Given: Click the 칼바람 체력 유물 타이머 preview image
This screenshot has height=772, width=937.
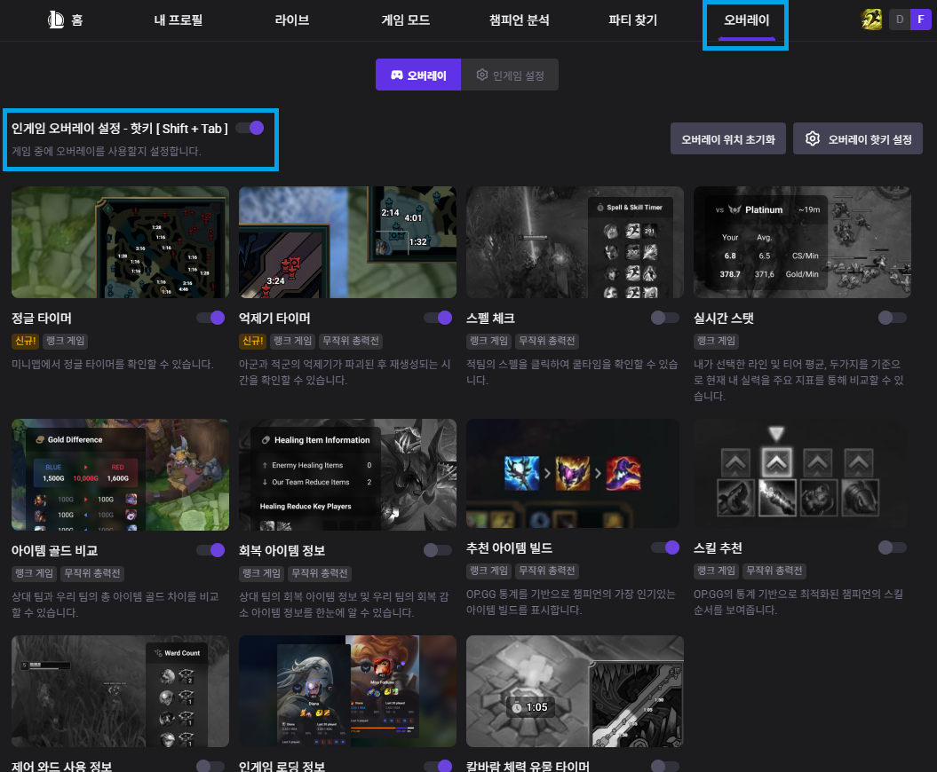Looking at the screenshot, I should click(575, 690).
